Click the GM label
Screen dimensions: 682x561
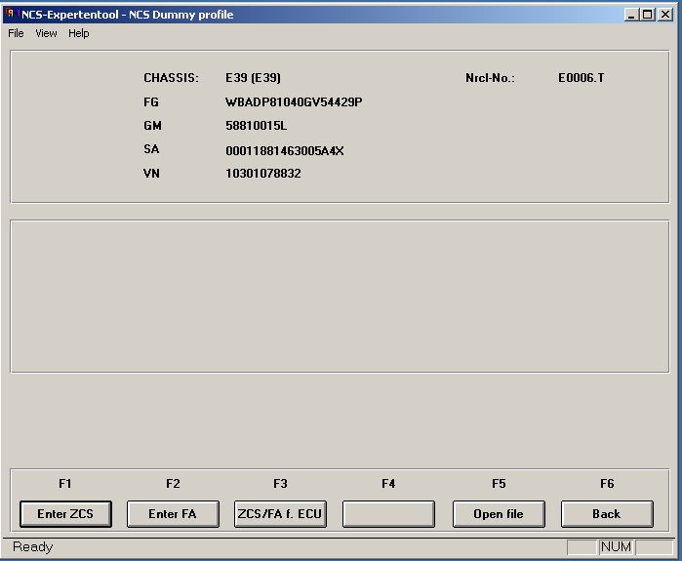click(x=152, y=126)
